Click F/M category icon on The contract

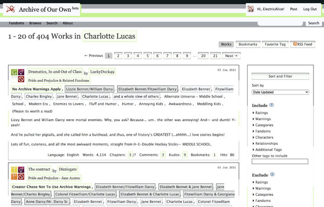[21, 170]
